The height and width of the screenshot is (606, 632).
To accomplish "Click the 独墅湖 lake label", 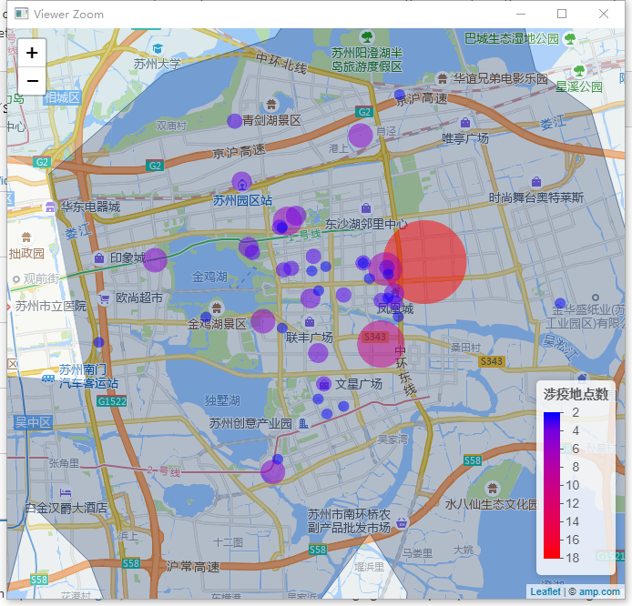I will click(x=222, y=400).
